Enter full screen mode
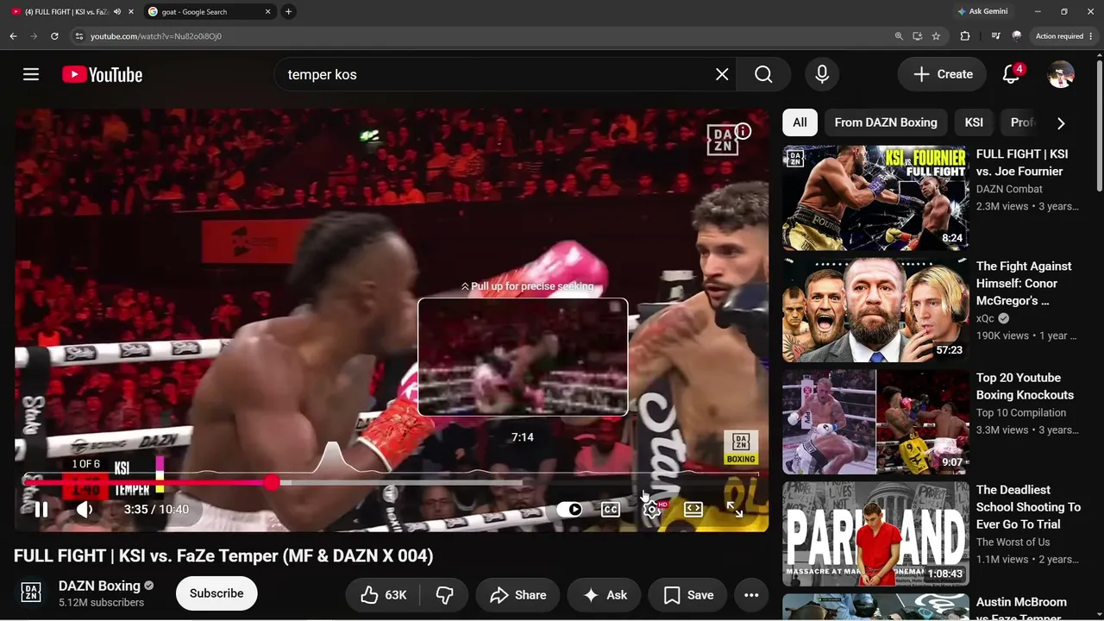1104x621 pixels. pos(735,509)
